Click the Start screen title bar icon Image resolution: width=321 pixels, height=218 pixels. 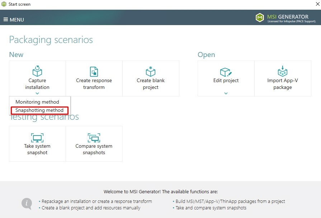pos(4,4)
